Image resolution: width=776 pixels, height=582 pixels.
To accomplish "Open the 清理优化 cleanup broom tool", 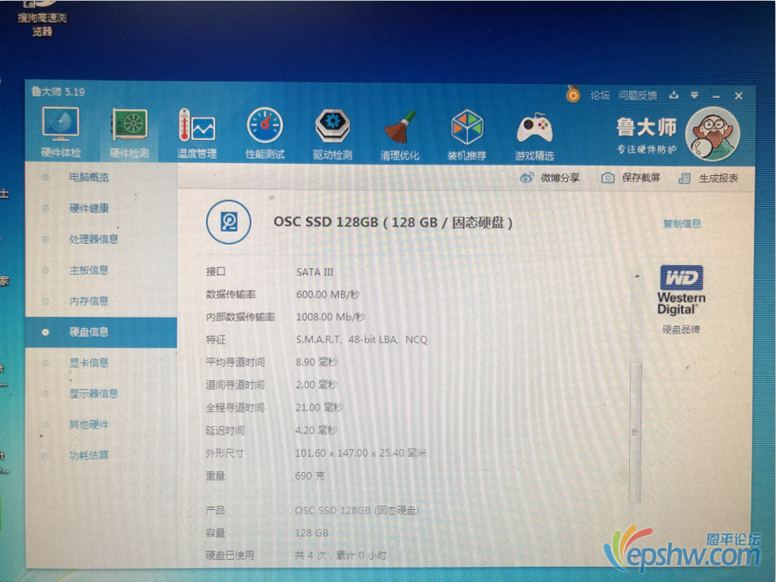I will (400, 135).
